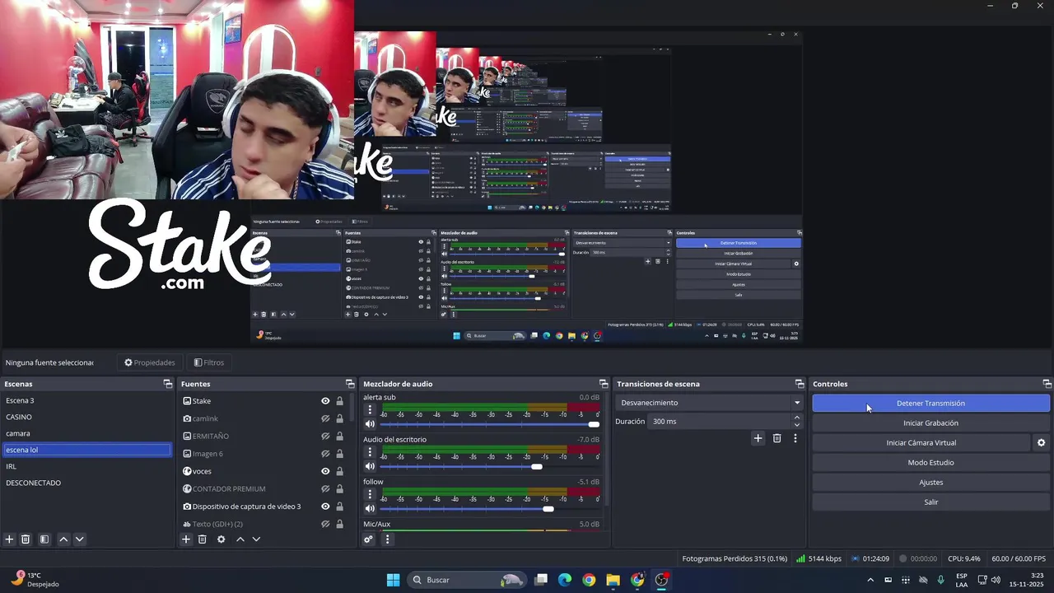Enable Modo Estudio
This screenshot has height=593, width=1054.
point(930,463)
